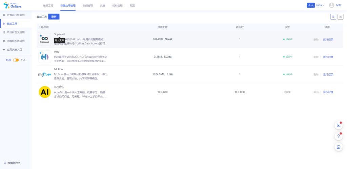Click the AutoML tool logo

tap(45, 92)
